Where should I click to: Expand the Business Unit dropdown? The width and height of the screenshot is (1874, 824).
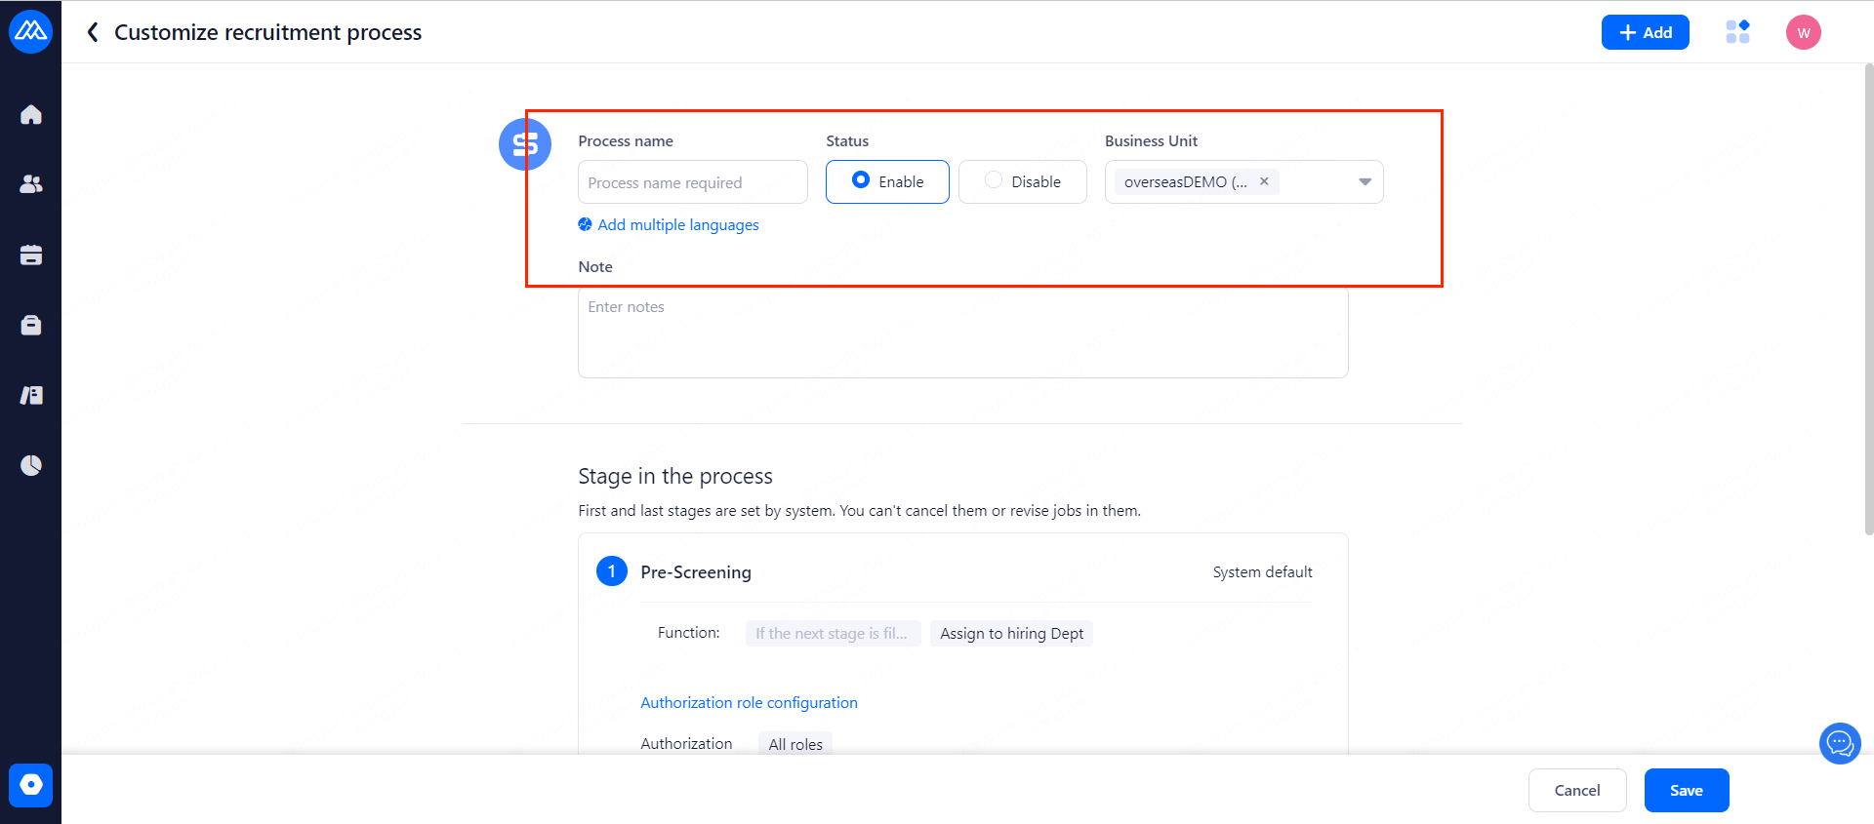click(1365, 182)
